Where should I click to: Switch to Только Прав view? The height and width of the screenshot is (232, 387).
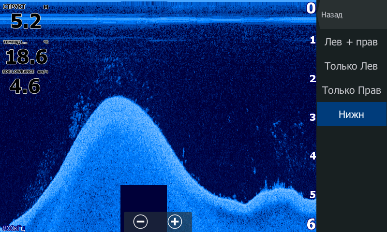coord(351,90)
